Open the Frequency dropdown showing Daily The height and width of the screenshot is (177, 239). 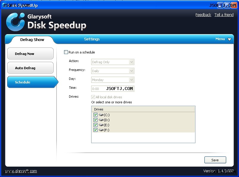click(x=113, y=71)
